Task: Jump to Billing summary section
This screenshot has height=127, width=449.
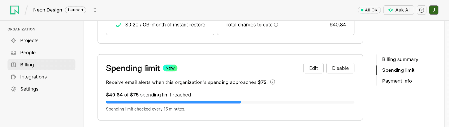Action: (x=400, y=59)
